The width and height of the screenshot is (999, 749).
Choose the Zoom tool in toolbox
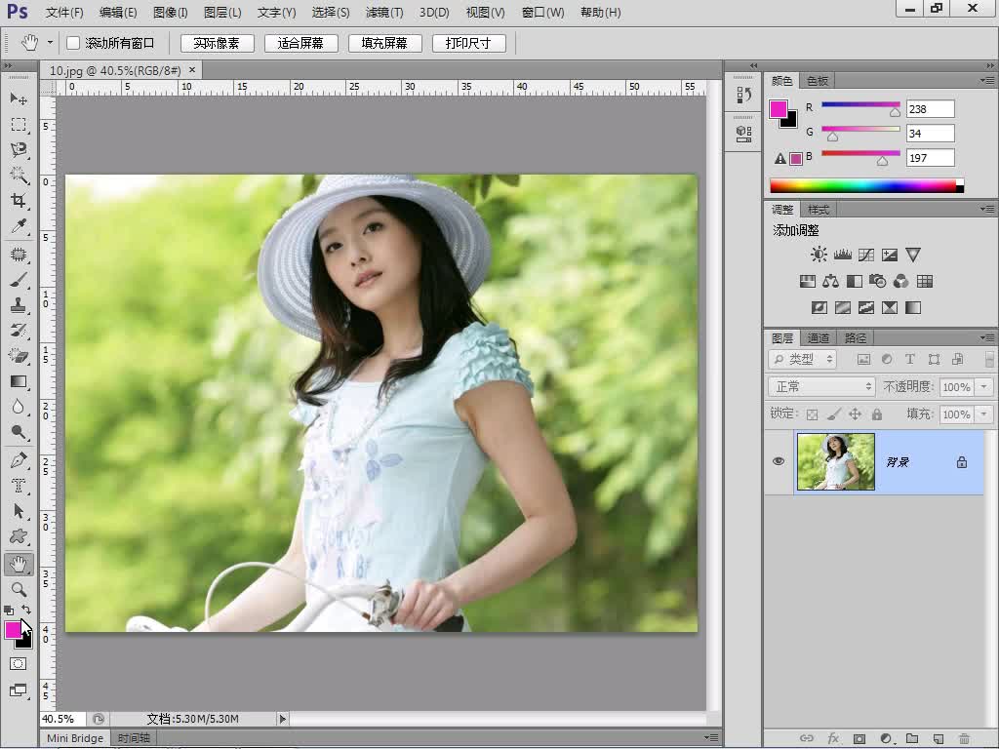coord(19,589)
